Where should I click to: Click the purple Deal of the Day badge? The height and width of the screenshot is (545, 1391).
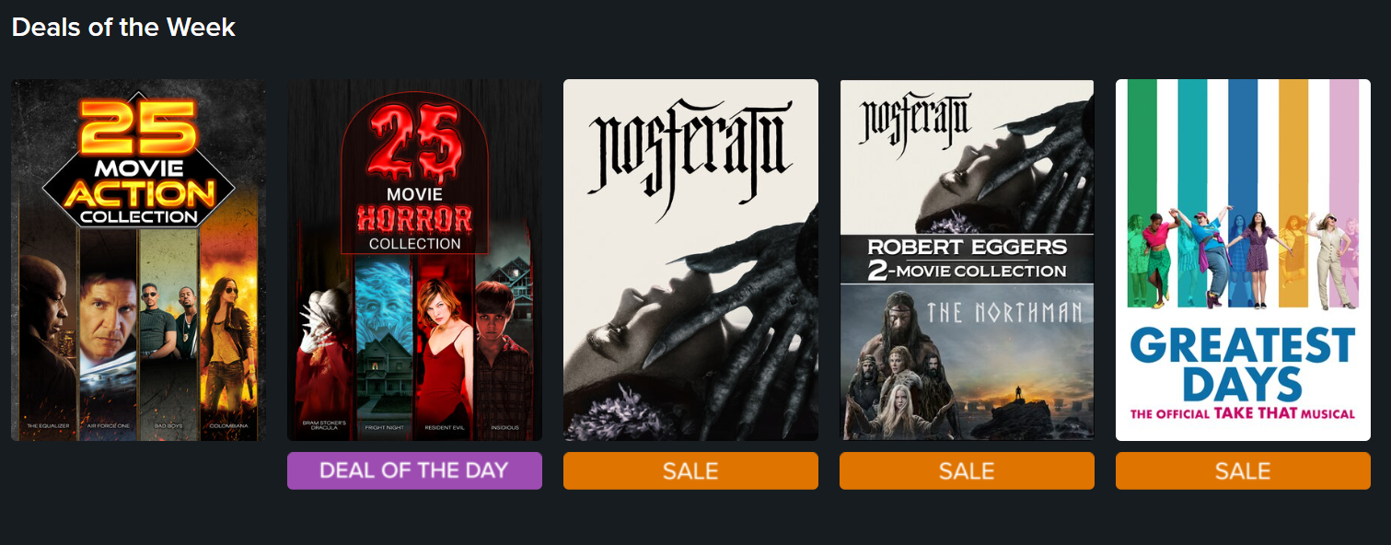tap(414, 470)
